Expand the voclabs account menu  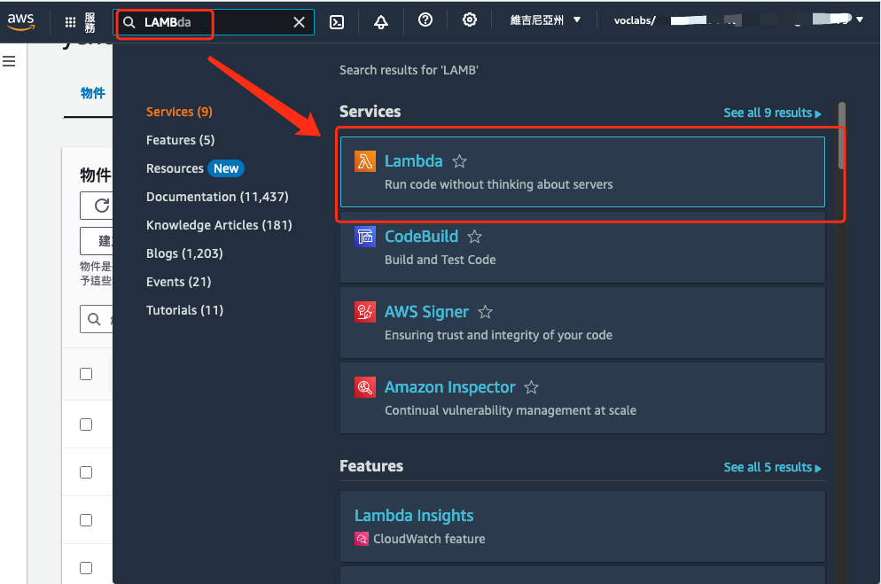(x=738, y=20)
